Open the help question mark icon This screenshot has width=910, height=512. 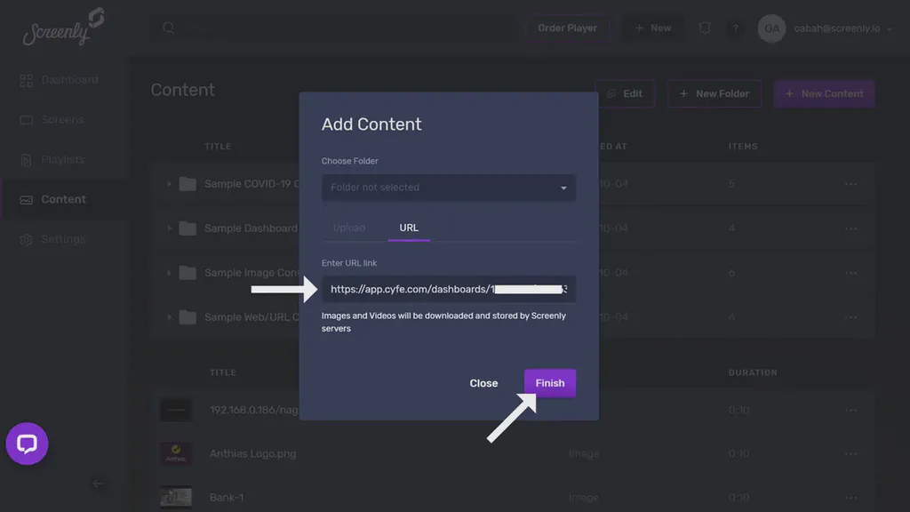coord(736,28)
